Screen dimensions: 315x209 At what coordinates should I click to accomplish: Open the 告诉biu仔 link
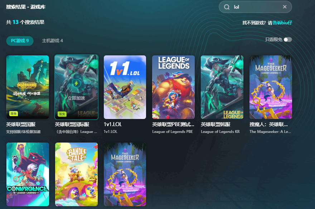[282, 23]
